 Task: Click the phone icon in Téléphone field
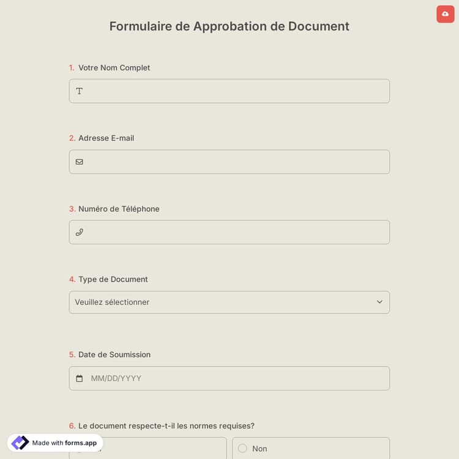(x=79, y=233)
